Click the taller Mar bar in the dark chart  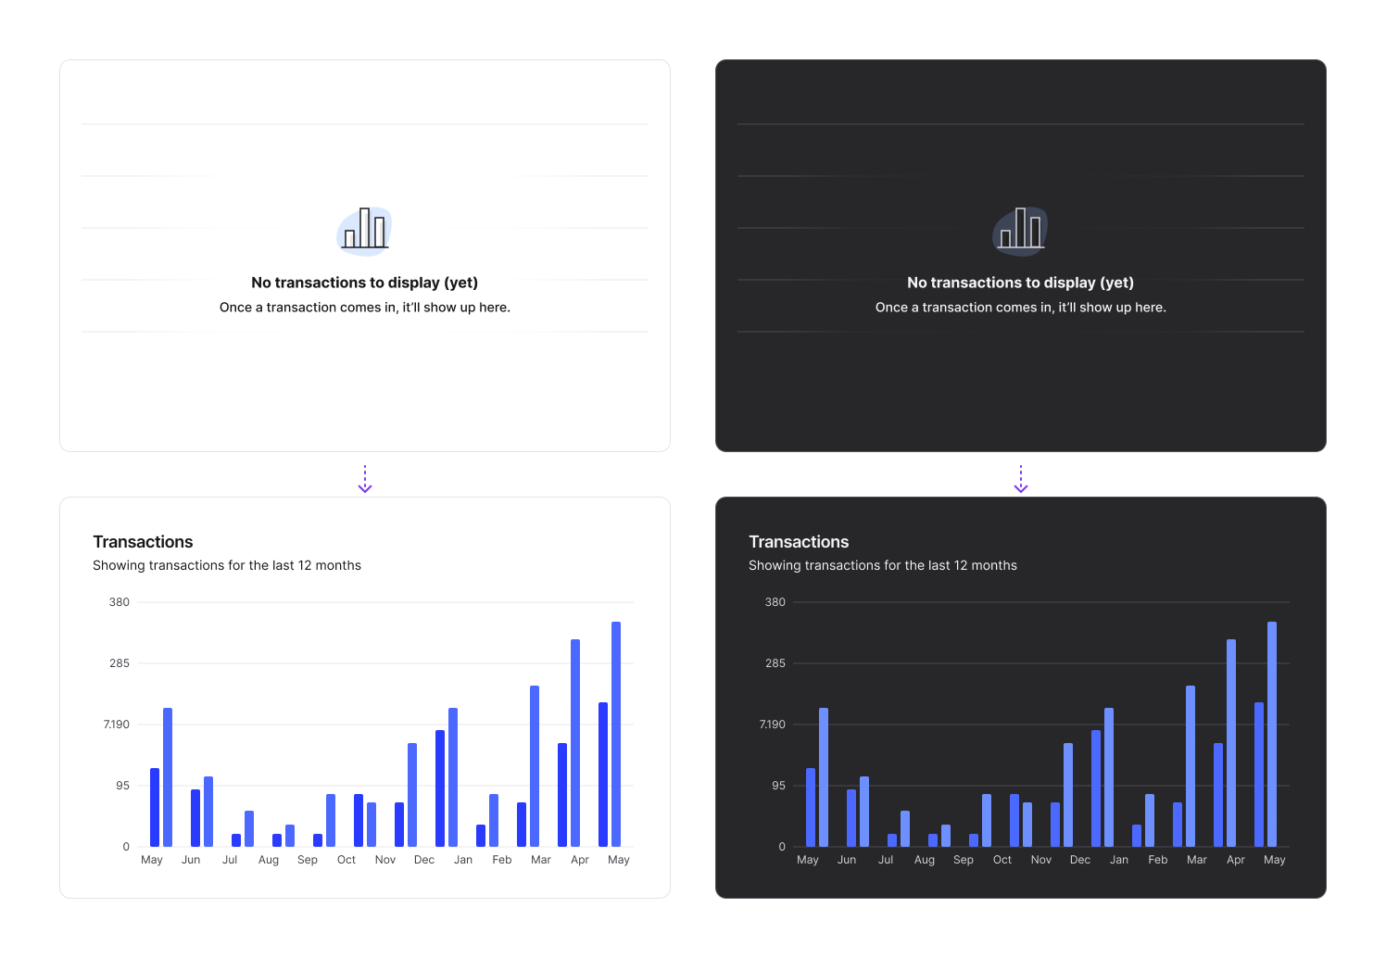(1191, 765)
